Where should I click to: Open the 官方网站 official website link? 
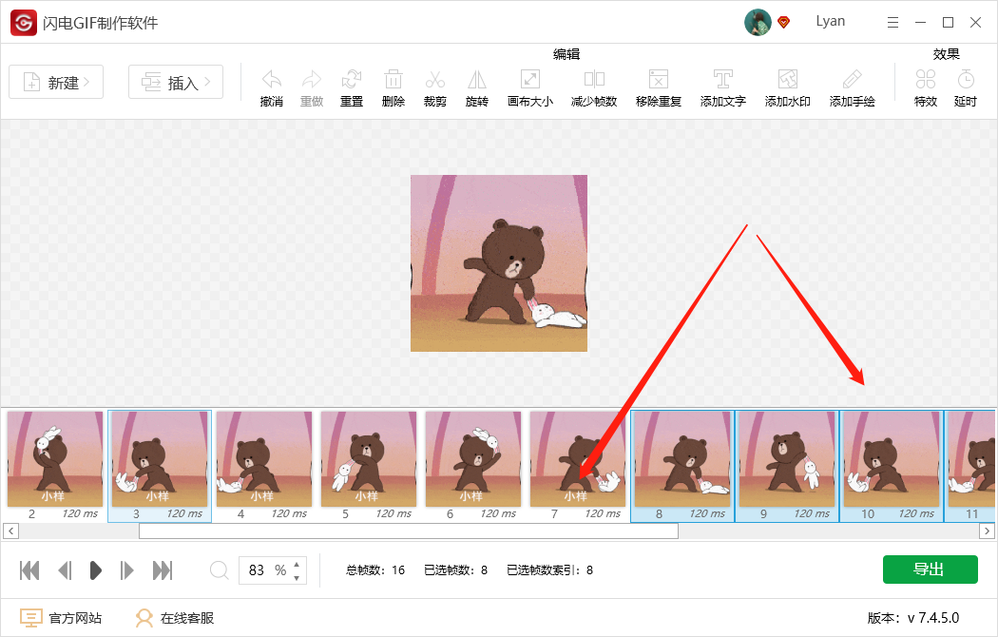[61, 618]
